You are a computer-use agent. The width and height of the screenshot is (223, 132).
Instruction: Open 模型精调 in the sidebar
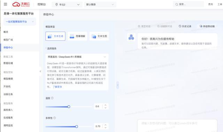pos(8,79)
